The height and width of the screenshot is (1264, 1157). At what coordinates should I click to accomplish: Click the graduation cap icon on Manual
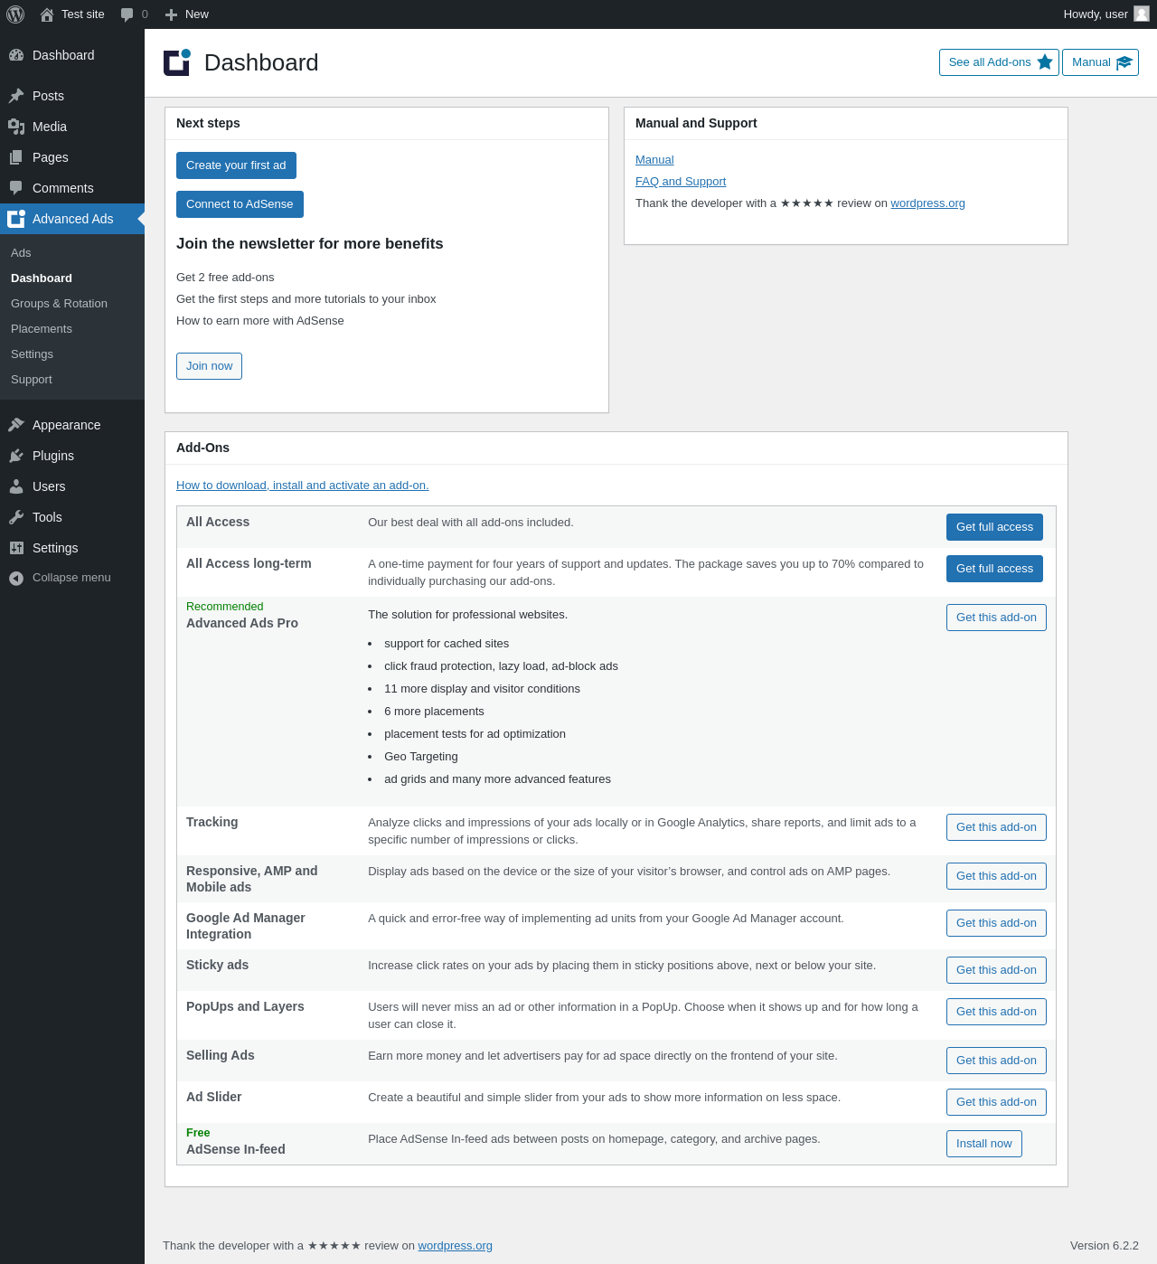click(x=1124, y=62)
